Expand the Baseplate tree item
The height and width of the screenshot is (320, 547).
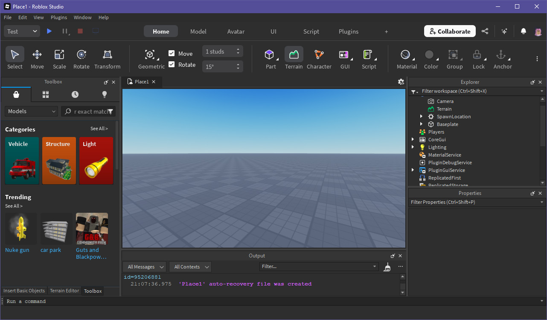(x=421, y=124)
